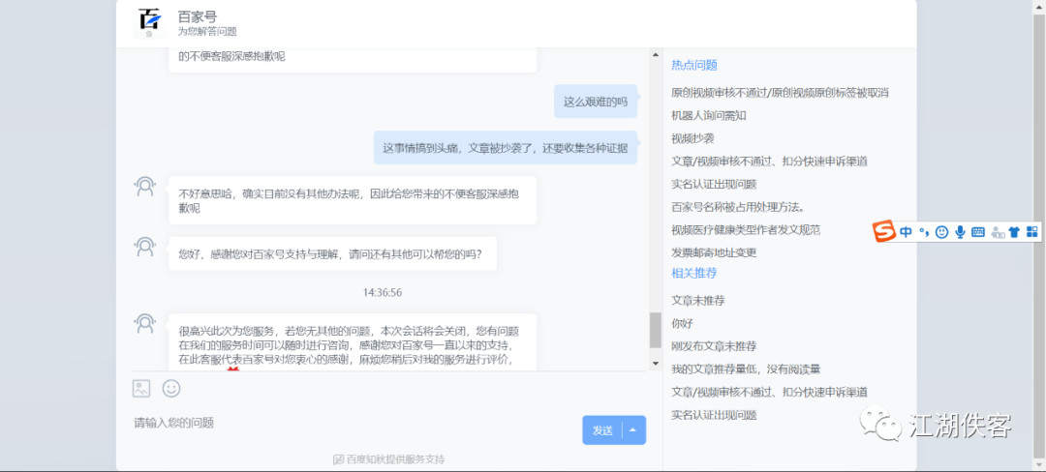Toggle Sogou punctuation mode icon
The width and height of the screenshot is (1046, 472).
924,232
